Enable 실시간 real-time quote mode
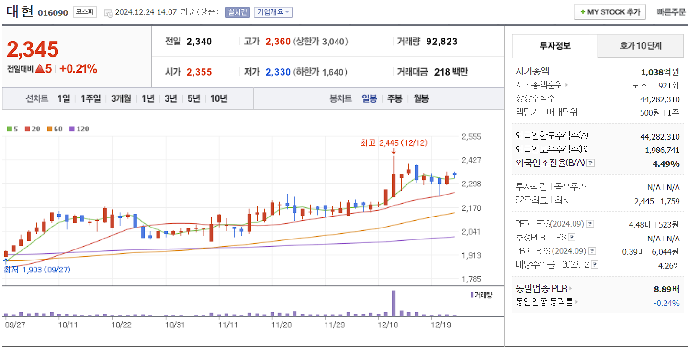The width and height of the screenshot is (688, 347). point(237,12)
